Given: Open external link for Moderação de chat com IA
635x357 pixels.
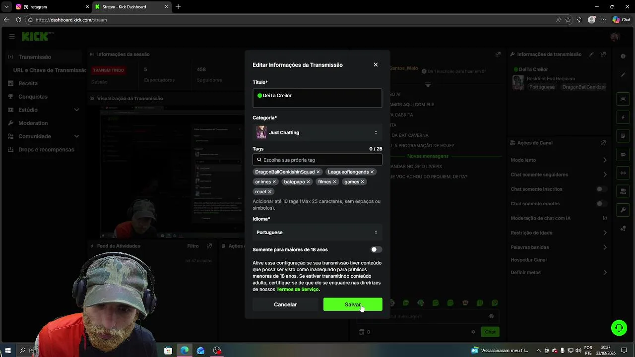Looking at the screenshot, I should tap(605, 218).
